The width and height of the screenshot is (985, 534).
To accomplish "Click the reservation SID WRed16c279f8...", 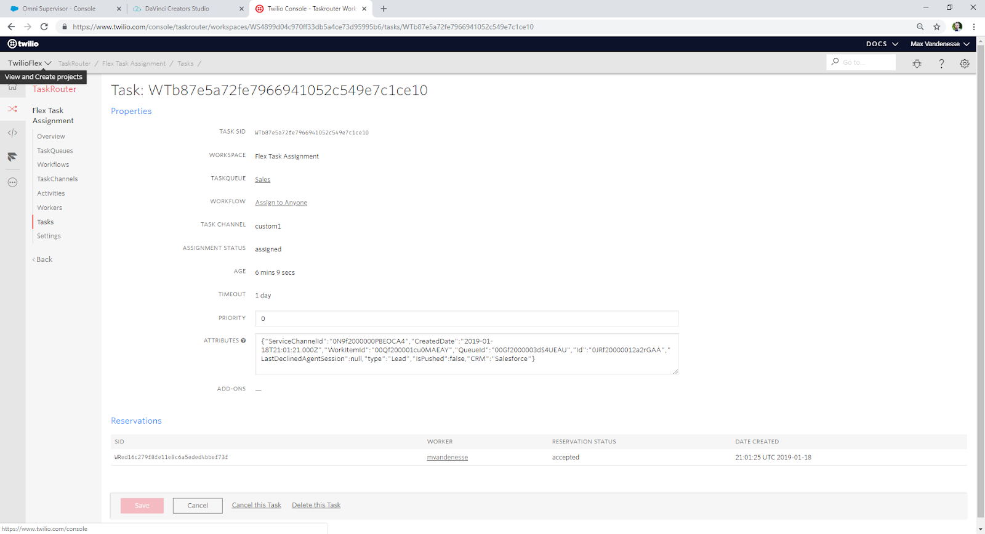I will [171, 458].
